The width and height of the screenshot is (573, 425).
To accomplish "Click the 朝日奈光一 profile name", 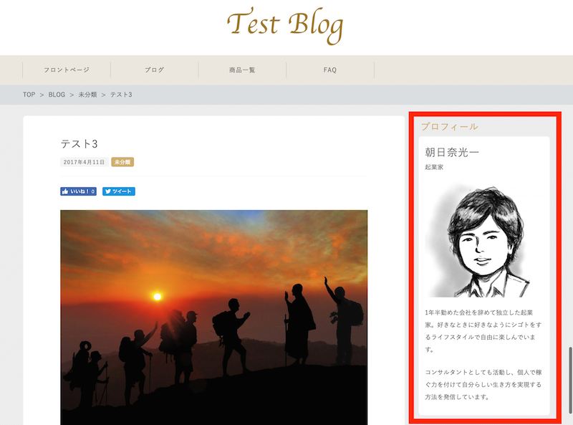I will (452, 152).
